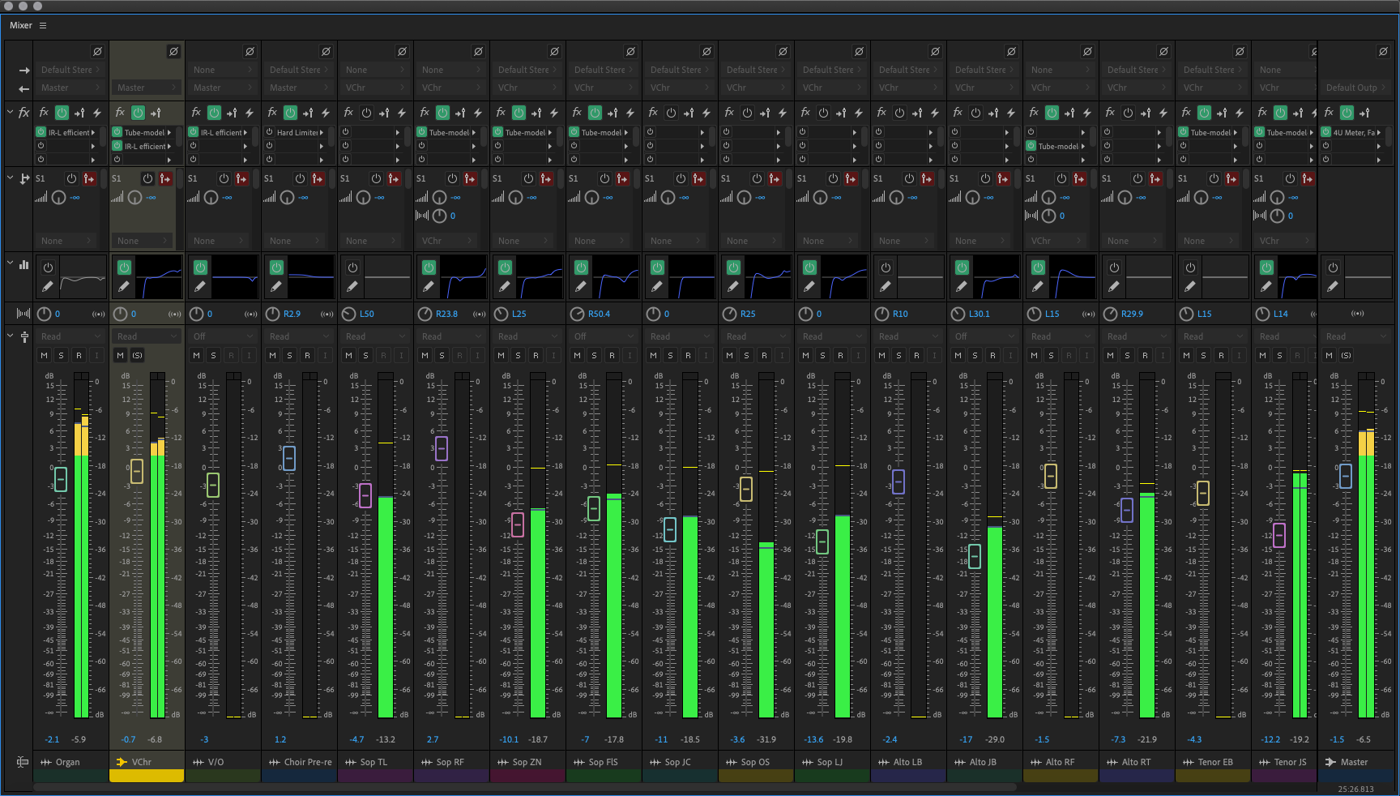Collapse the fx rack section chevron
Screen dimensions: 1400x796
[10, 112]
